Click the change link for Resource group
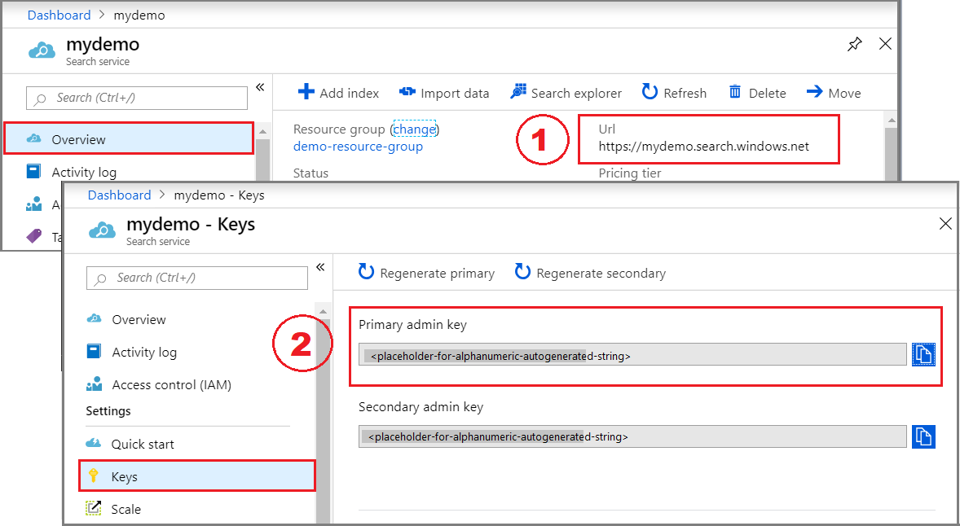The image size is (960, 526). (415, 129)
